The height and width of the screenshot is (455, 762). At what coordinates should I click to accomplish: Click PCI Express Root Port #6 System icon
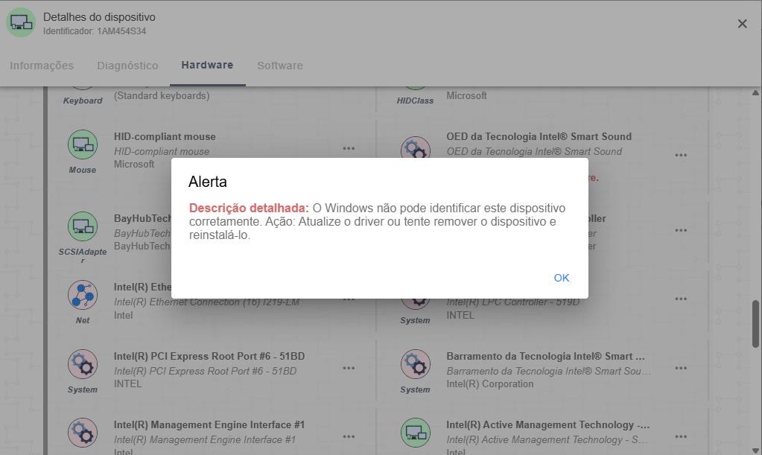83,365
